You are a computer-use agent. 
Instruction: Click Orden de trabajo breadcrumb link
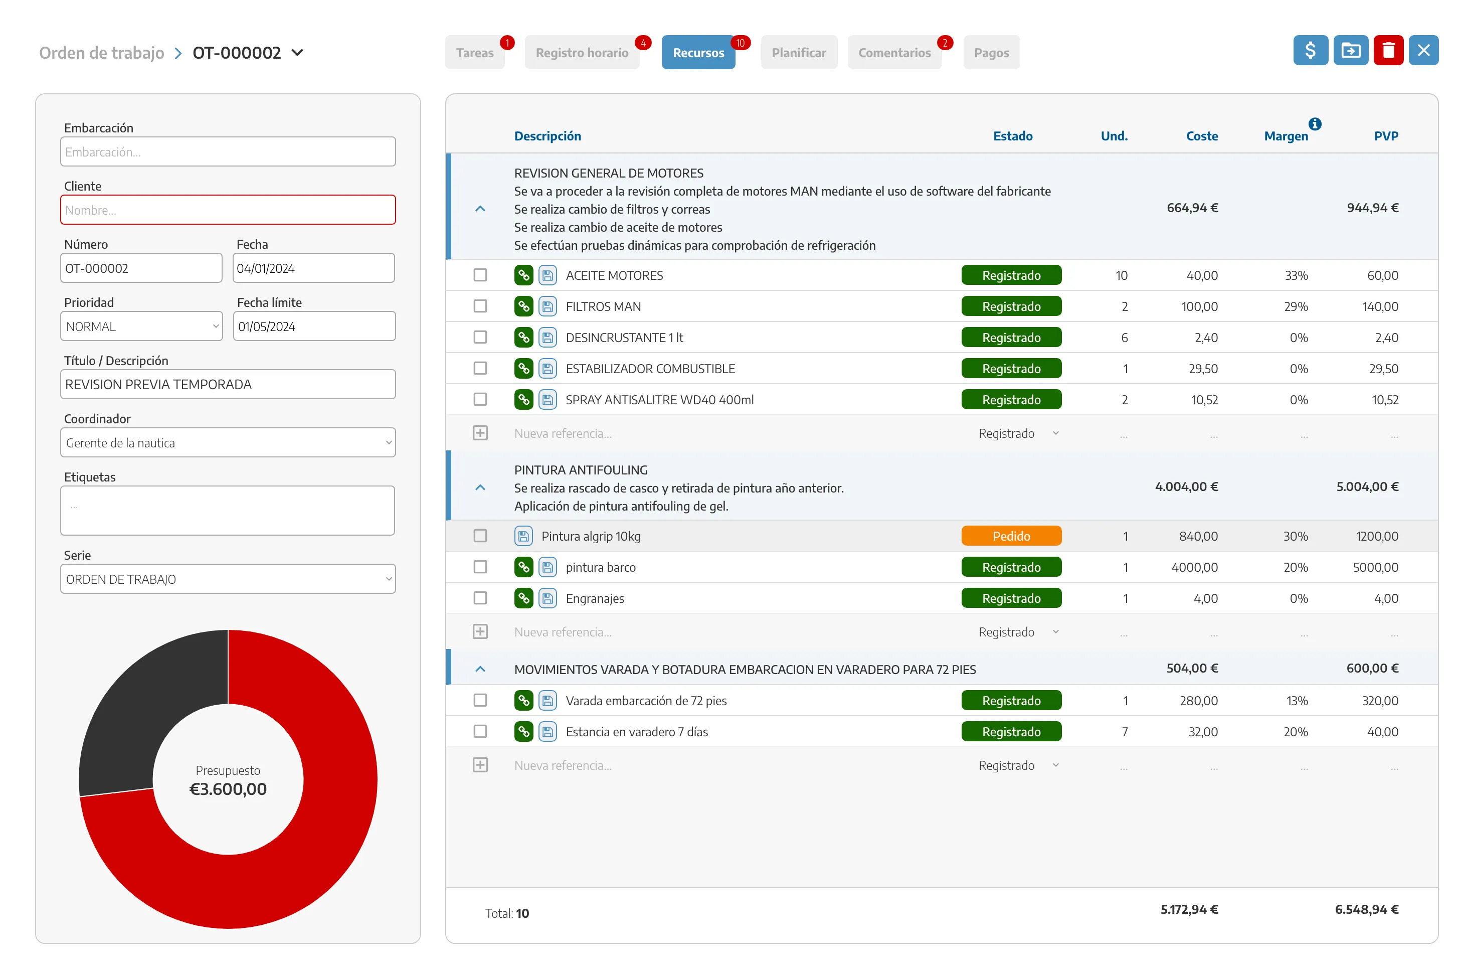(x=102, y=53)
